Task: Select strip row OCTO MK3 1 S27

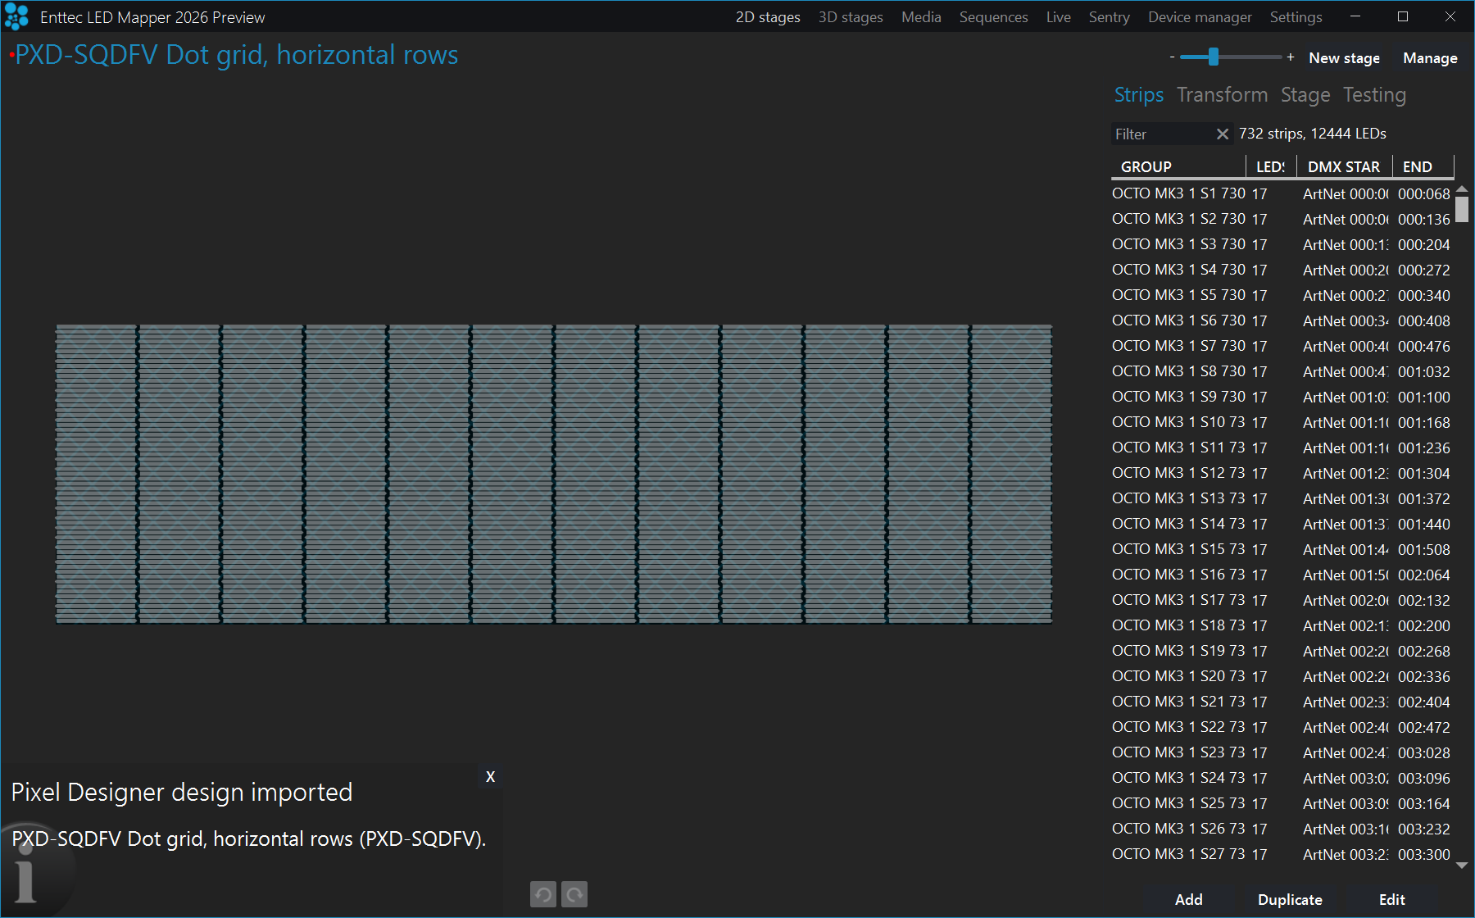Action: point(1282,854)
